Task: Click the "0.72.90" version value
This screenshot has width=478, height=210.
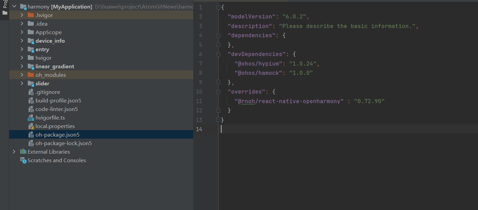Action: [x=369, y=101]
